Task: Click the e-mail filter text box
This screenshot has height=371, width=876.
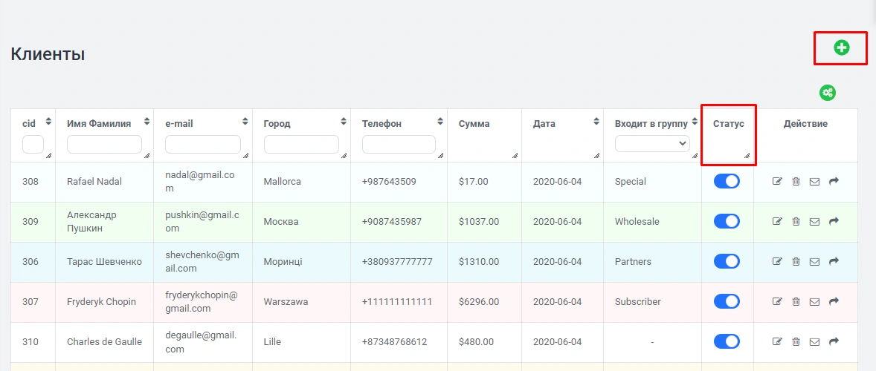Action: click(202, 144)
